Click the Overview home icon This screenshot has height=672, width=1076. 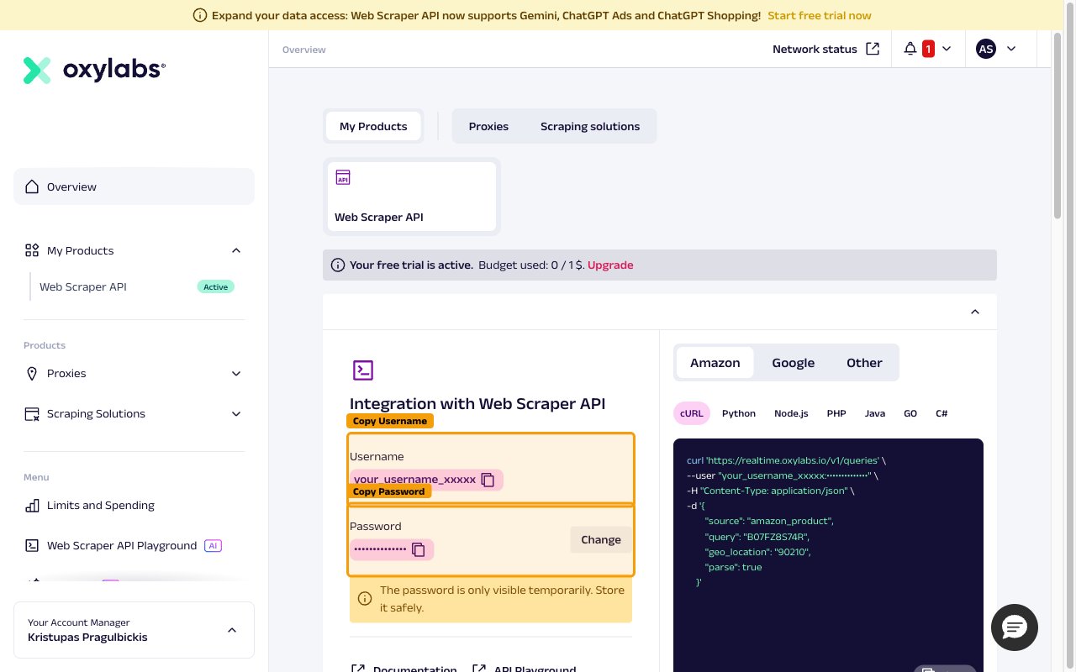point(32,186)
